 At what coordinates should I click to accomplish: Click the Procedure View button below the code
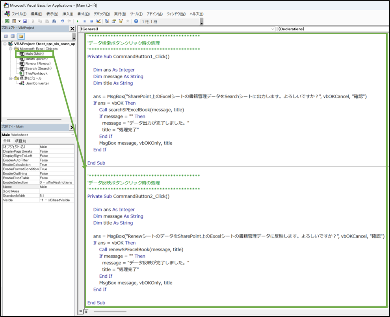[81, 311]
